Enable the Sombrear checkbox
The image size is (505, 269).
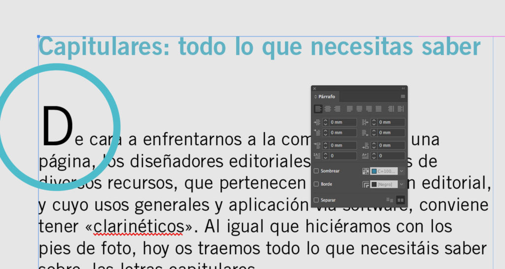coord(316,171)
